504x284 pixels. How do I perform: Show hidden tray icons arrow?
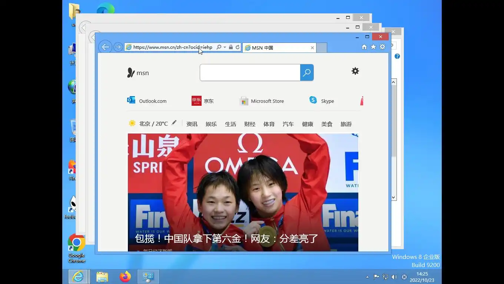tap(367, 277)
